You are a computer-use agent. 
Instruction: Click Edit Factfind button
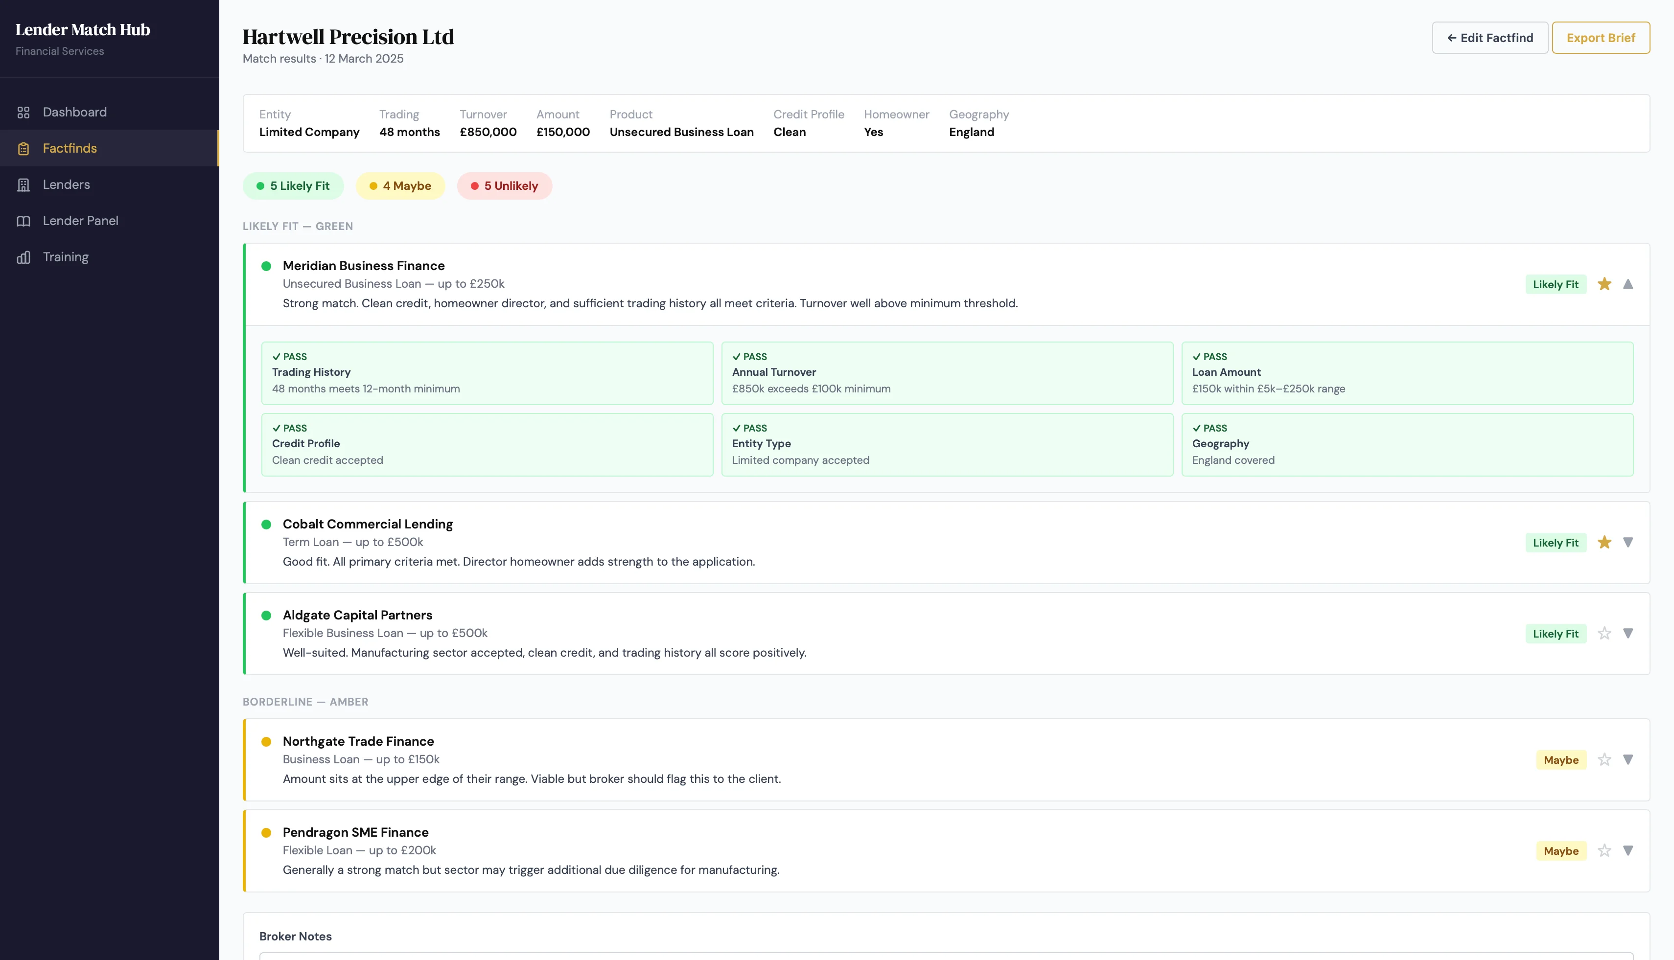tap(1489, 38)
